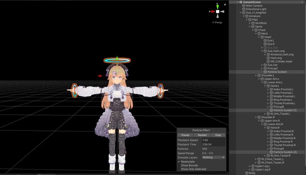Pause the particle effect
The width and height of the screenshot is (306, 175).
185,135
